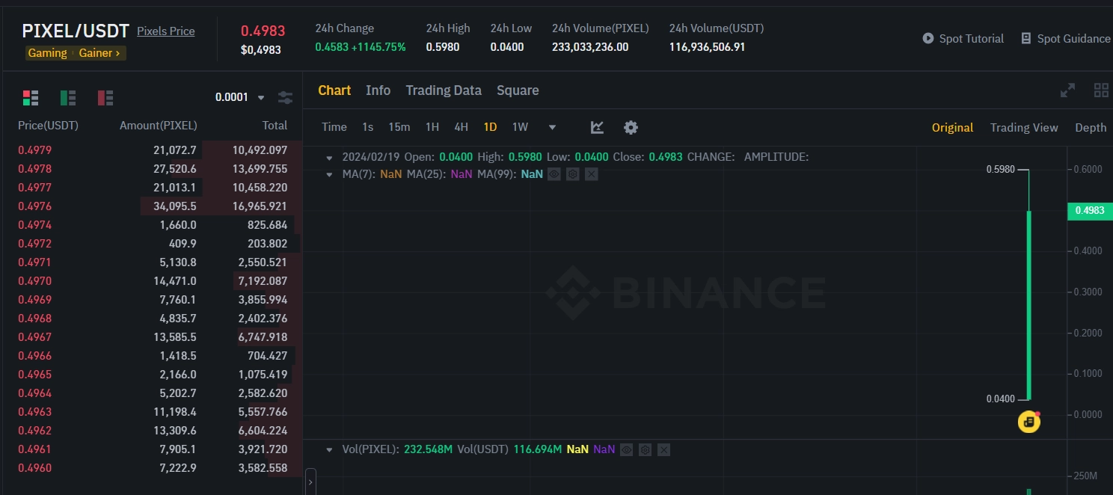Hide the MA lines with the eye toggle
1113x495 pixels.
pos(554,174)
